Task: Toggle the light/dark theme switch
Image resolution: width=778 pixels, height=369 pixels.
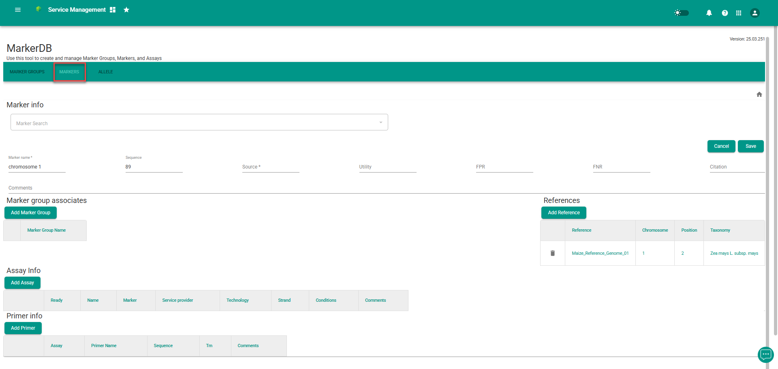Action: [682, 13]
